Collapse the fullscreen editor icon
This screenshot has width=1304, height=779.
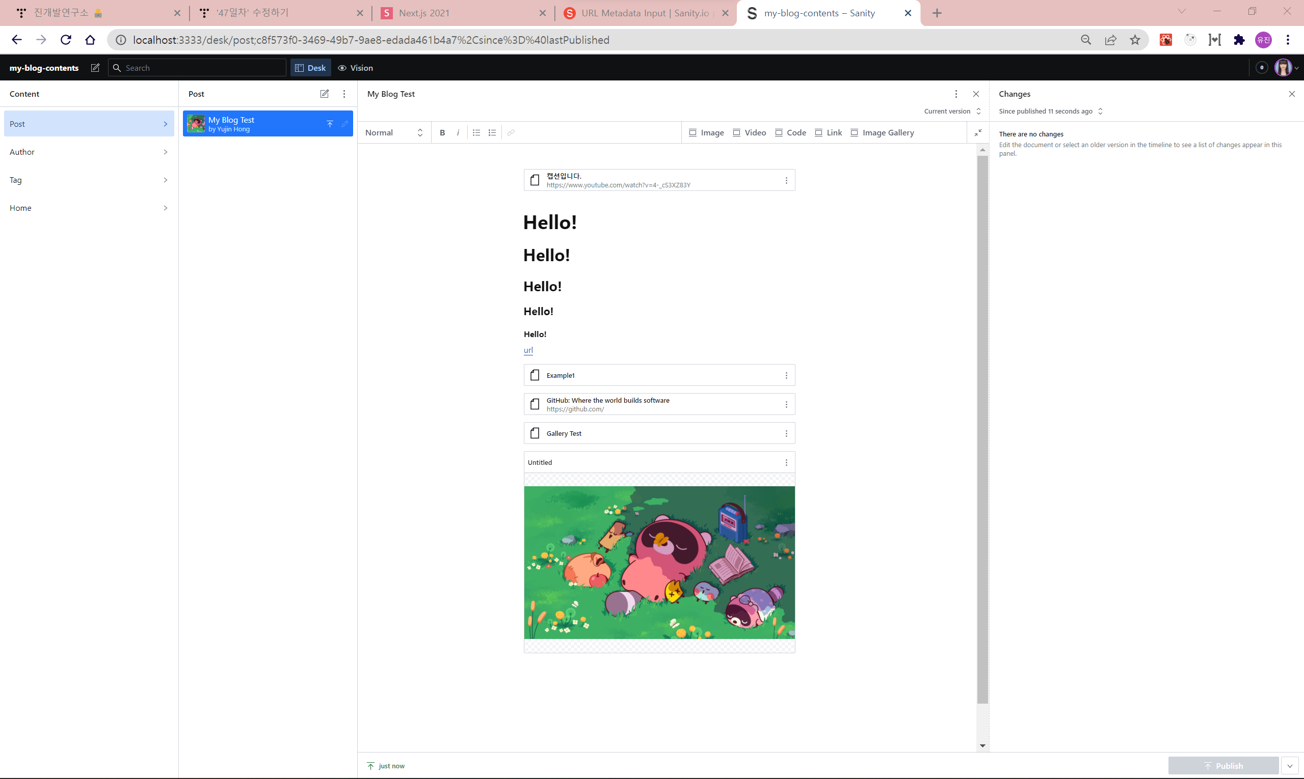978,133
